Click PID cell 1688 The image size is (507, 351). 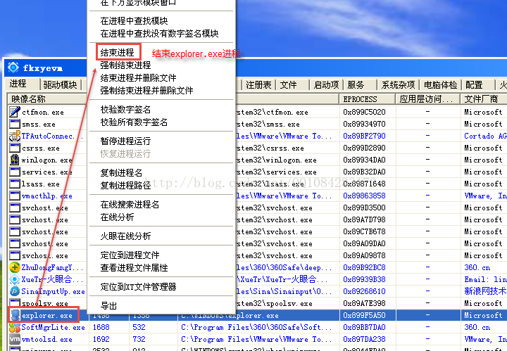pyautogui.click(x=101, y=327)
